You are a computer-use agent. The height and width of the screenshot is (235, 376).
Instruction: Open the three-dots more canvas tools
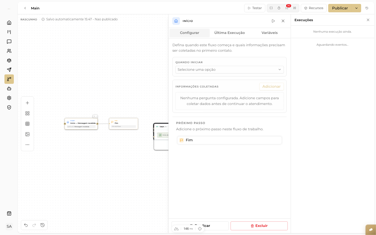[x=27, y=145]
